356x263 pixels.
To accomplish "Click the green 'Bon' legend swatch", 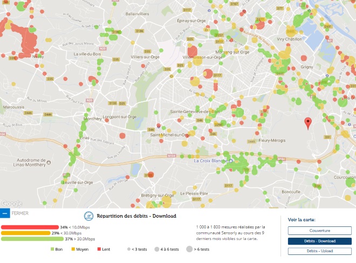I will click(x=52, y=250).
